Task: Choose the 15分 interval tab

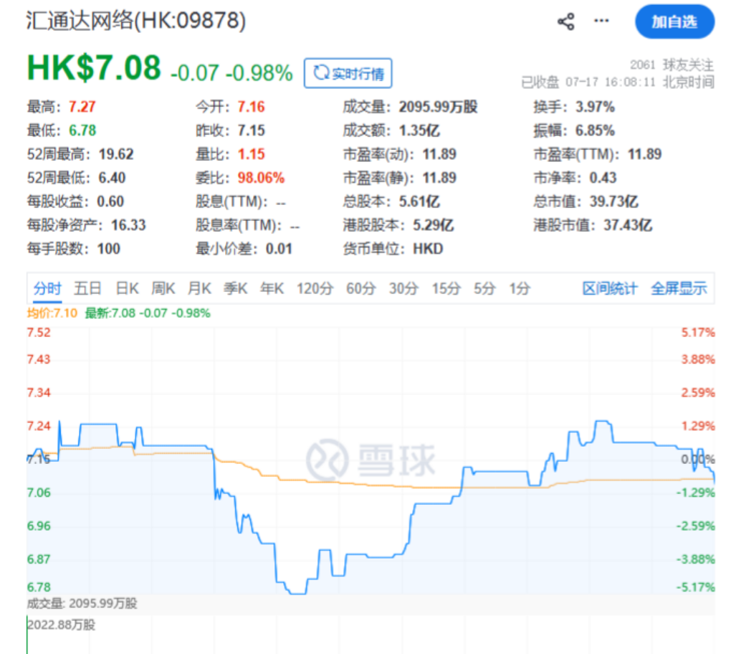Action: coord(446,289)
